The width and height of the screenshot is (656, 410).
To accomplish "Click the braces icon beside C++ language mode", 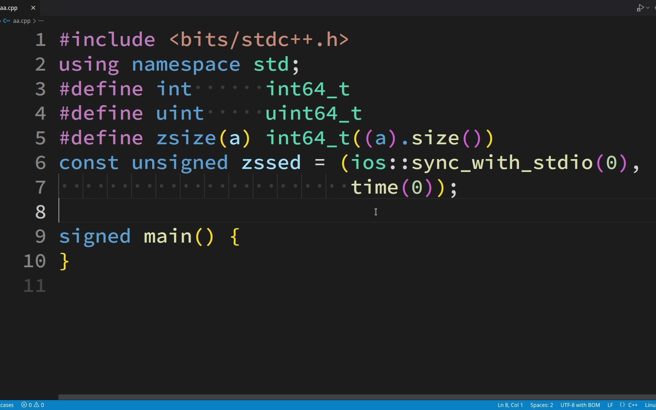I will 622,405.
